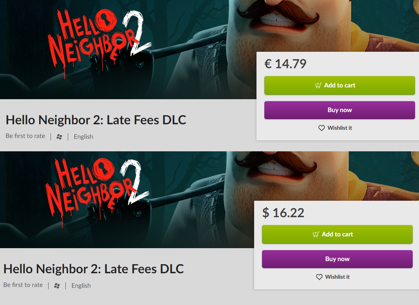
Task: Buy the €14.79 Late Fees DLC now
Action: point(340,110)
